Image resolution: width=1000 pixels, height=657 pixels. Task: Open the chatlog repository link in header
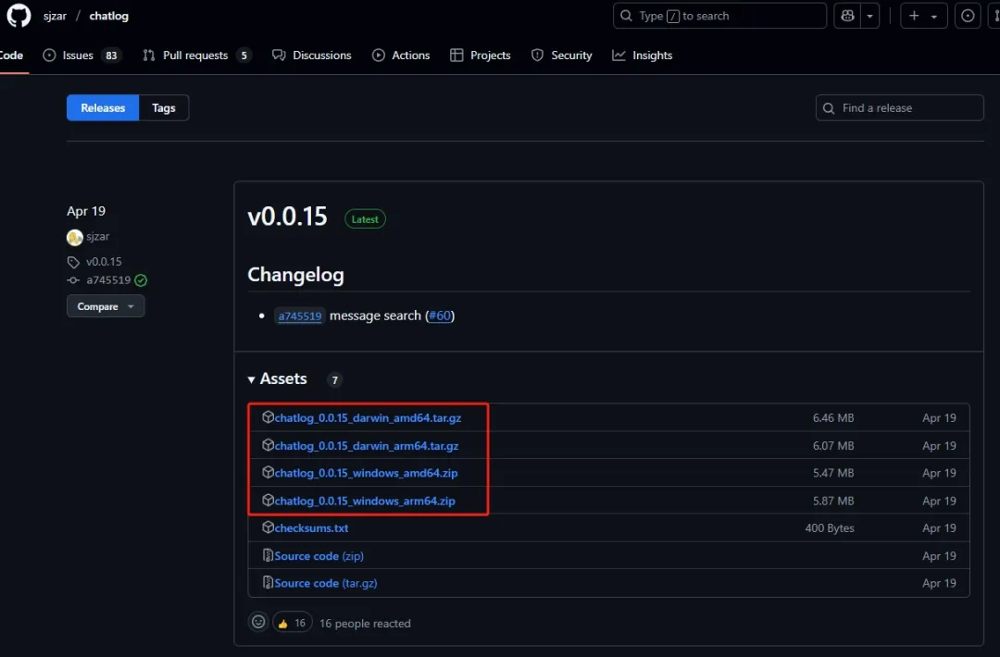(x=108, y=16)
